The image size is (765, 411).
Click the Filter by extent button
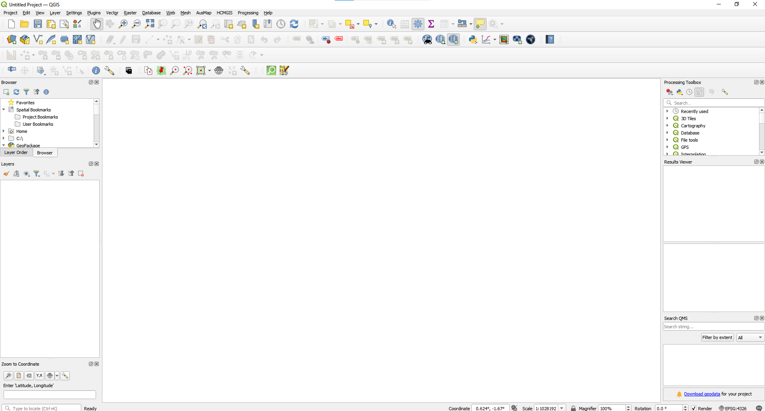(717, 337)
